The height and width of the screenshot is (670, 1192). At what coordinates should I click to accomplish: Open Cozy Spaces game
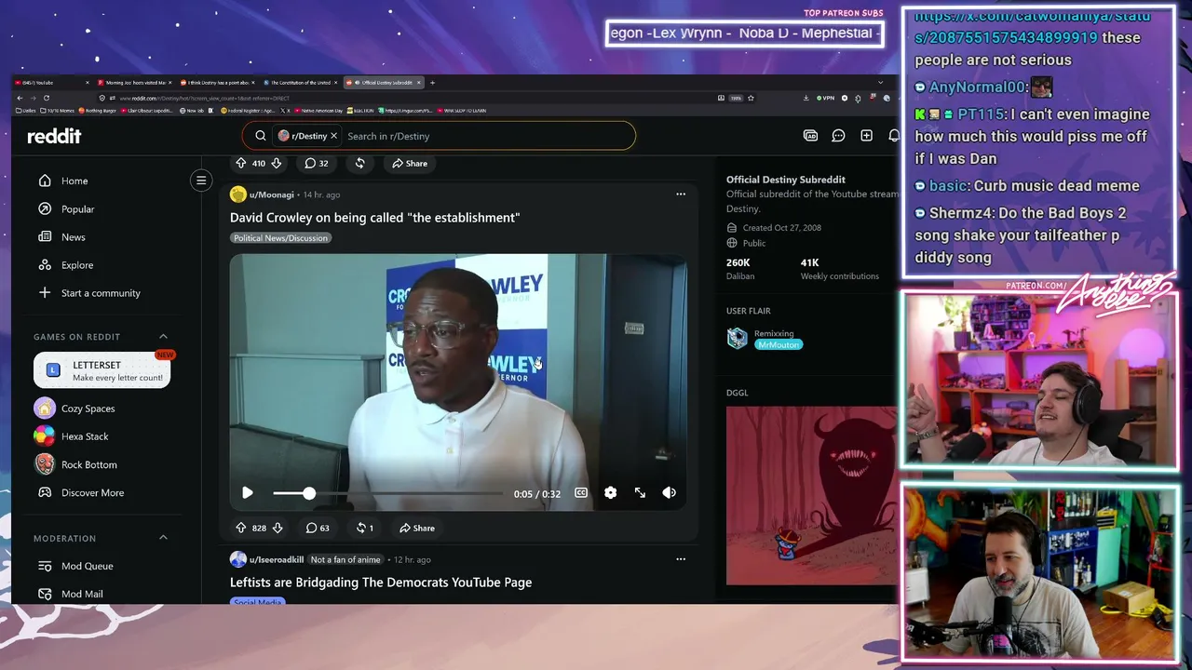(x=88, y=409)
